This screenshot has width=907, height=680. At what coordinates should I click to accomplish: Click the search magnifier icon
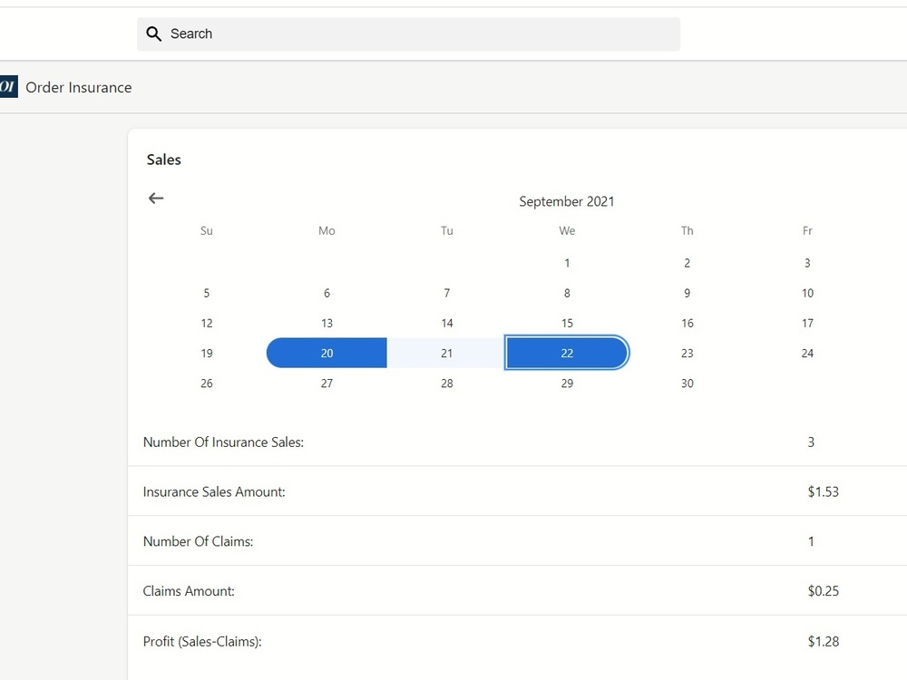click(x=153, y=34)
